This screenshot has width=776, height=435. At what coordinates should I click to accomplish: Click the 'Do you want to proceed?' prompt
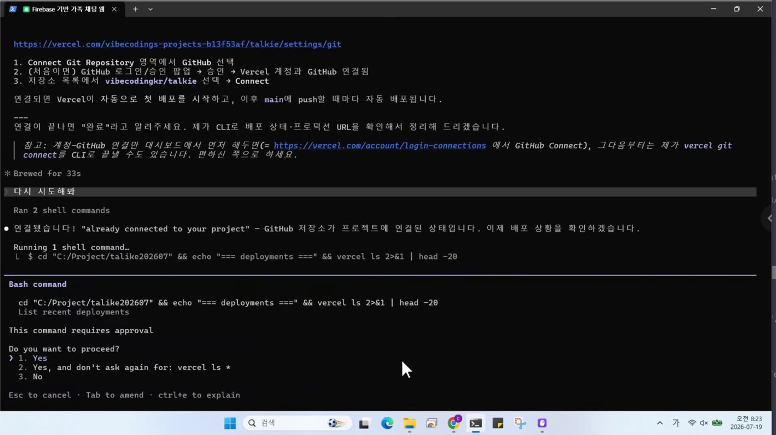click(x=64, y=349)
